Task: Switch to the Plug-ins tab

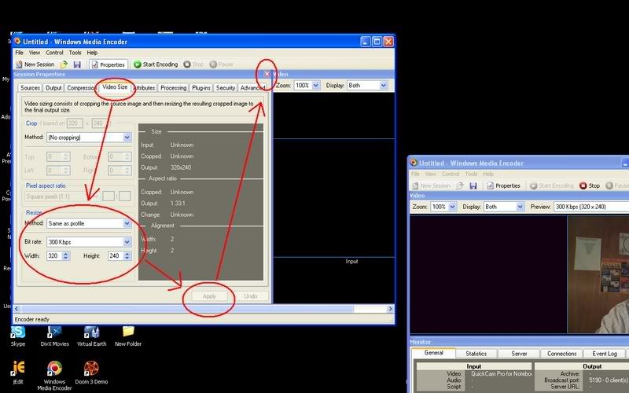Action: click(x=201, y=88)
